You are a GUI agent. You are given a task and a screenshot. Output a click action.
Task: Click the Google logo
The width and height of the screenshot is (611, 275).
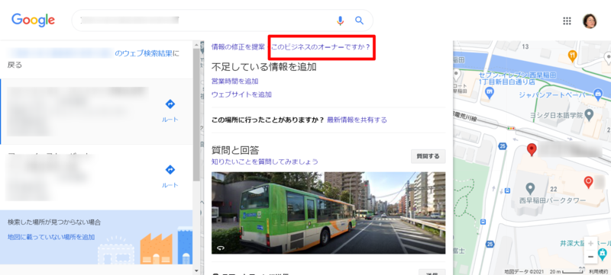tap(33, 21)
